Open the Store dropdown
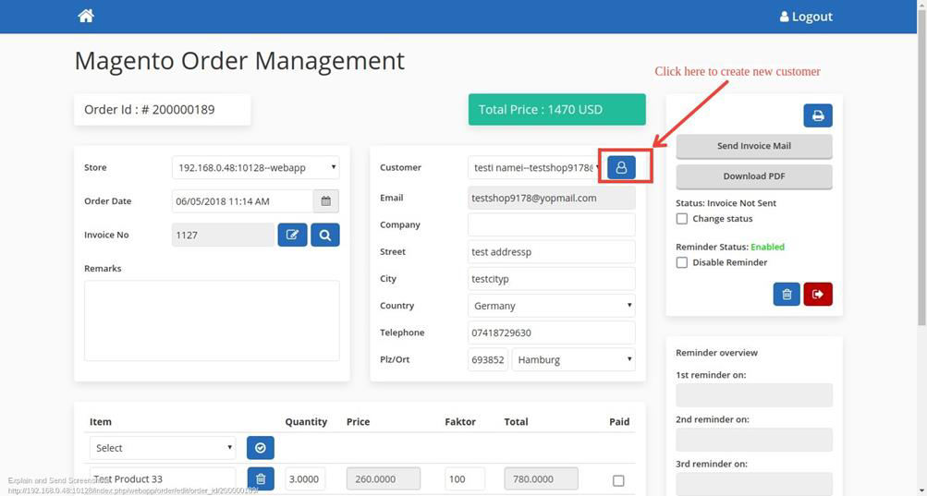The width and height of the screenshot is (927, 496). coord(255,167)
